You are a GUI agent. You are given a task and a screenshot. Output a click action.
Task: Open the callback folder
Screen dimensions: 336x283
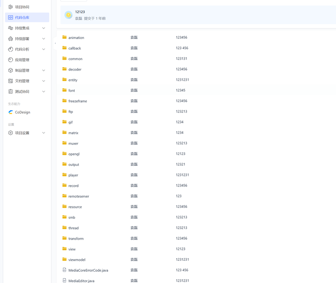pyautogui.click(x=75, y=48)
